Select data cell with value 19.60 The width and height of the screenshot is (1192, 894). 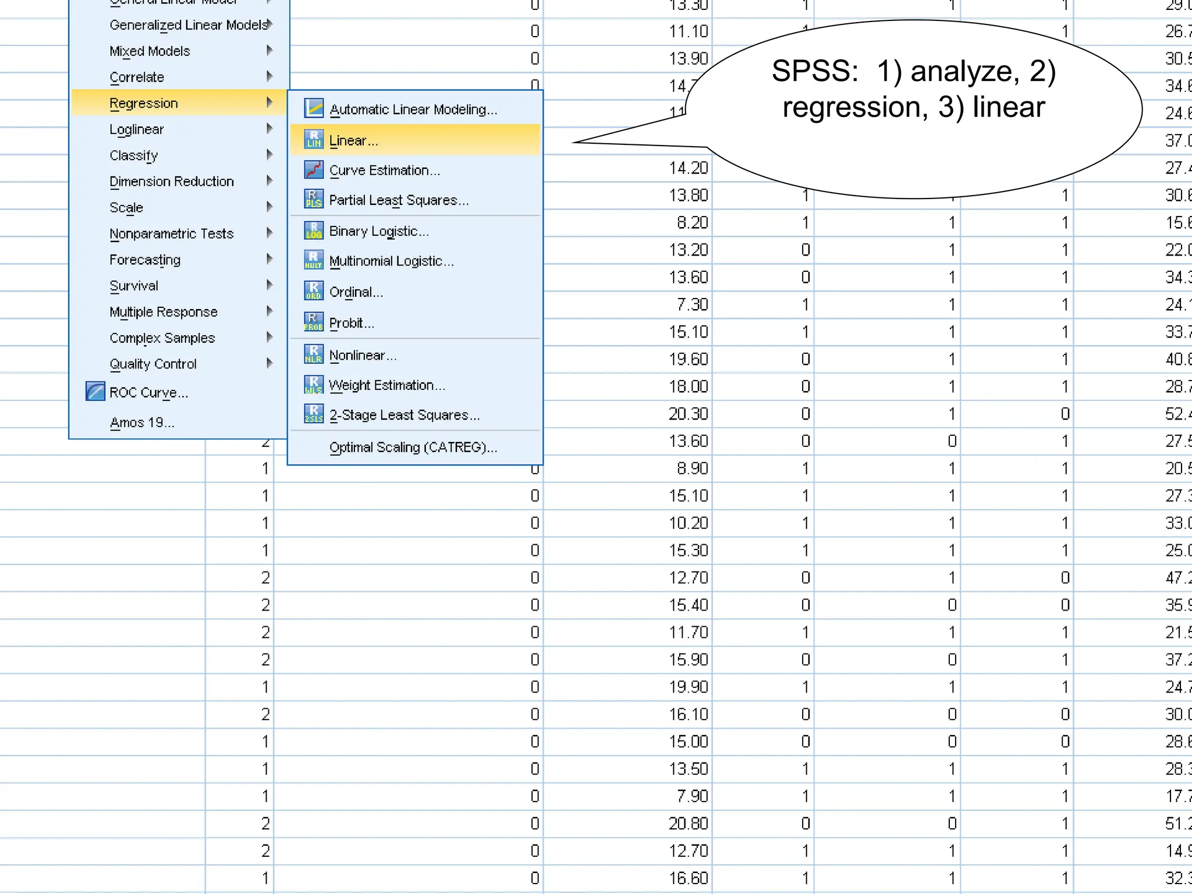click(628, 359)
